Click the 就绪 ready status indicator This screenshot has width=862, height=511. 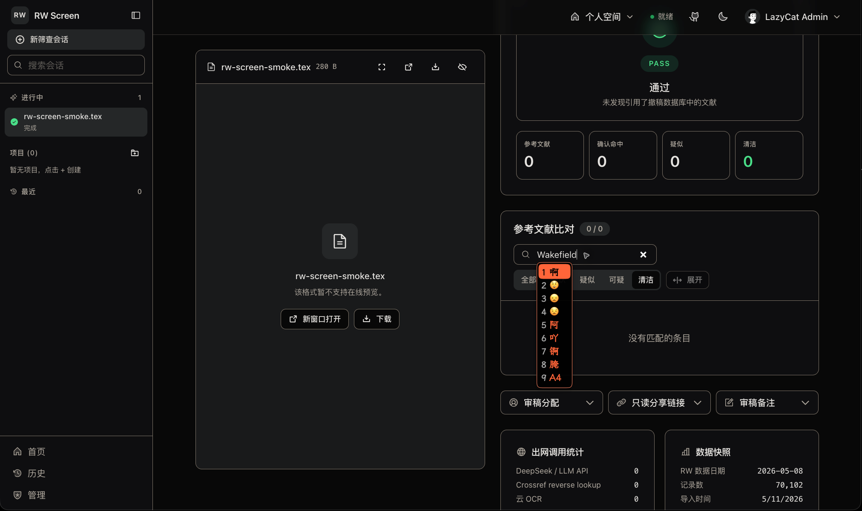click(661, 17)
